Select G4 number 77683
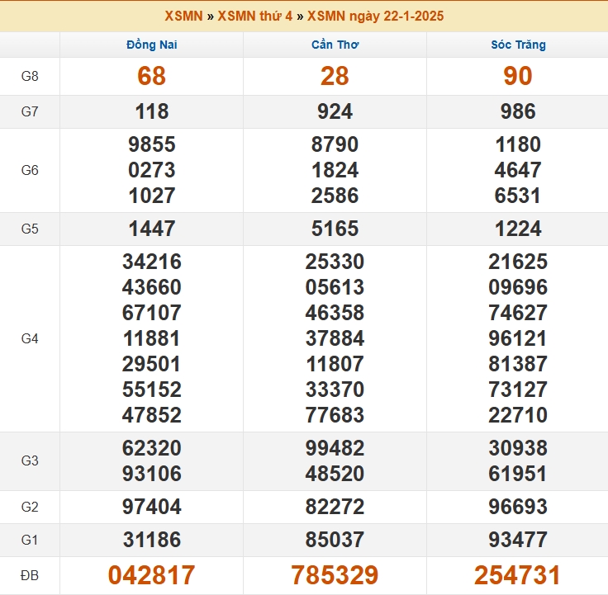This screenshot has height=595, width=608. 335,415
